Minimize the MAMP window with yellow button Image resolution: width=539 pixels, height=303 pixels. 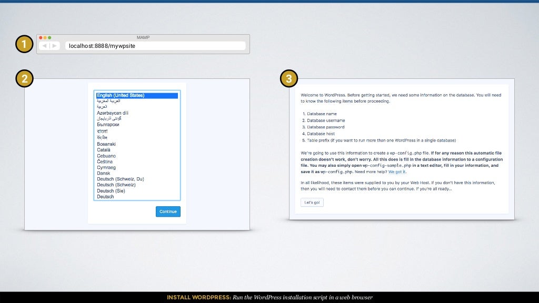(x=45, y=37)
